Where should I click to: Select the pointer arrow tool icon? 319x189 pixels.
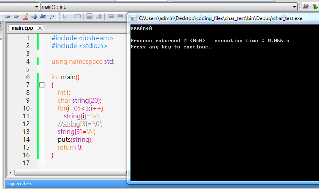pyautogui.click(x=65, y=16)
